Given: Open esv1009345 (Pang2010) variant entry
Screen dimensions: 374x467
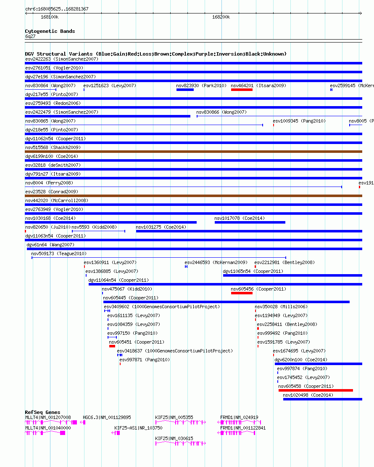Looking at the screenshot, I should 299,121.
